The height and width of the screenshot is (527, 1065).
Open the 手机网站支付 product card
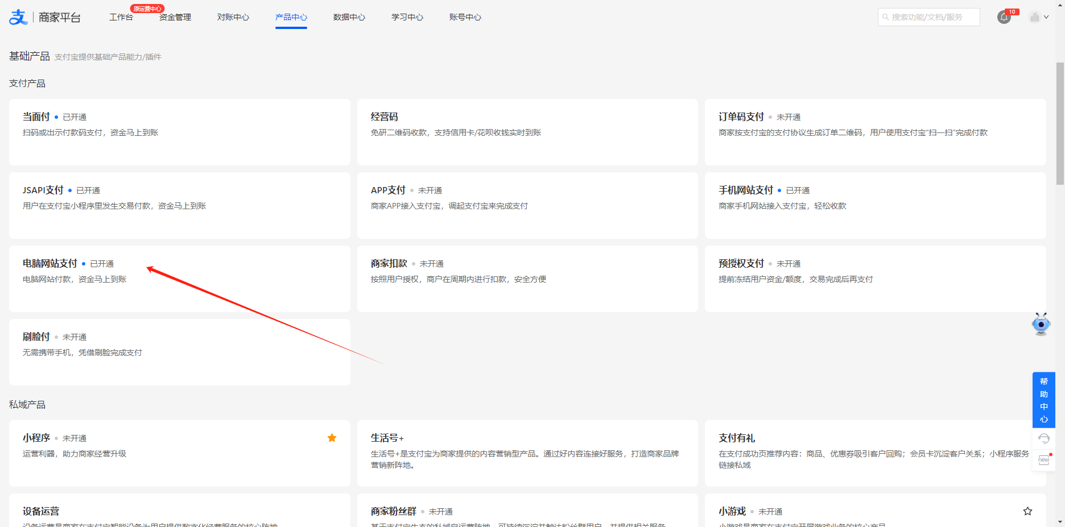pyautogui.click(x=876, y=205)
